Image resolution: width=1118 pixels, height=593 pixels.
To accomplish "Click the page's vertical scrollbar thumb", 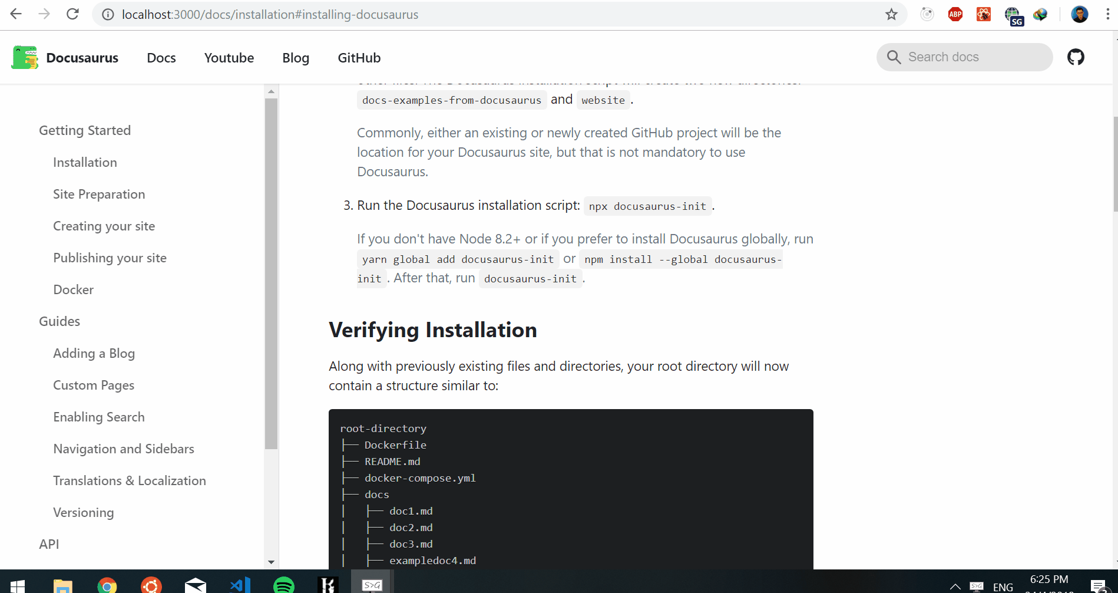I will pyautogui.click(x=1115, y=164).
